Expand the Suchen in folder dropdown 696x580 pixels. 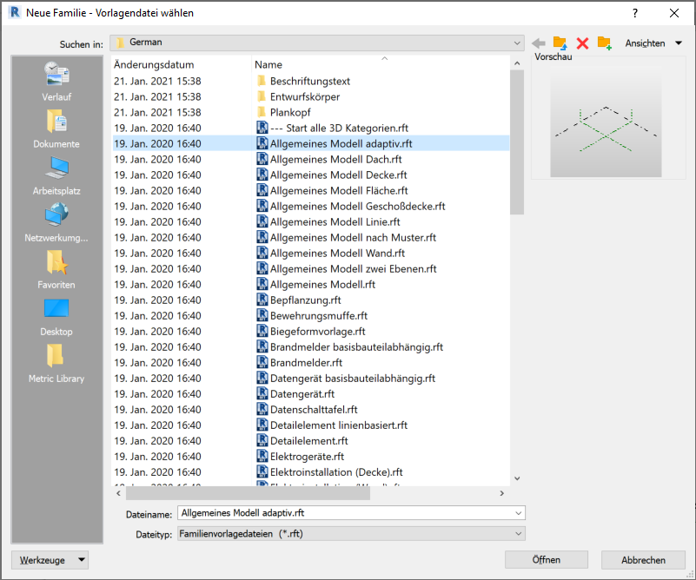pos(518,43)
